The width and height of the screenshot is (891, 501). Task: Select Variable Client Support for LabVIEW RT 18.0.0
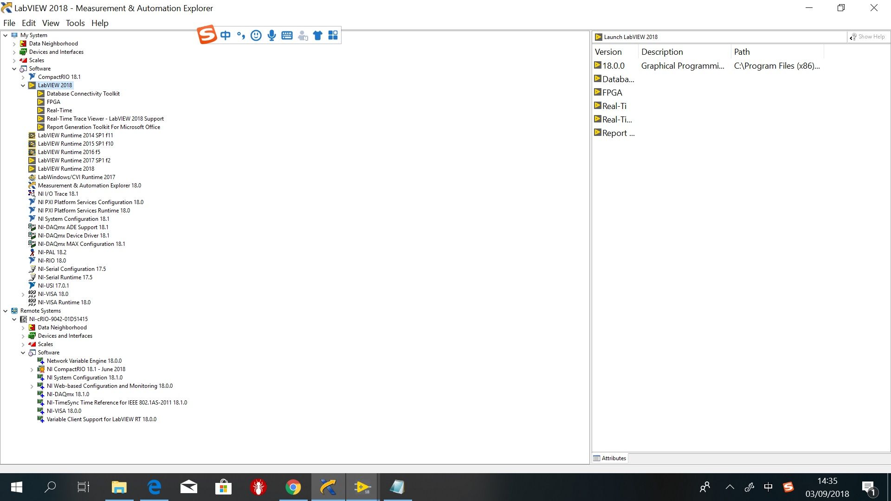101,419
